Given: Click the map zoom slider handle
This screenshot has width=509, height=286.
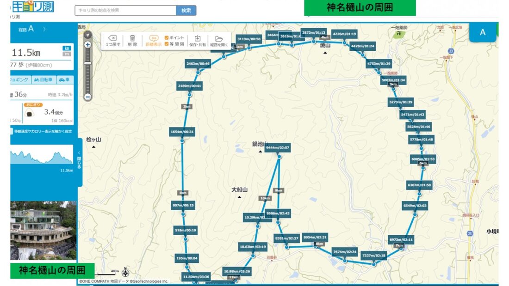Looking at the screenshot, I should 87,63.
